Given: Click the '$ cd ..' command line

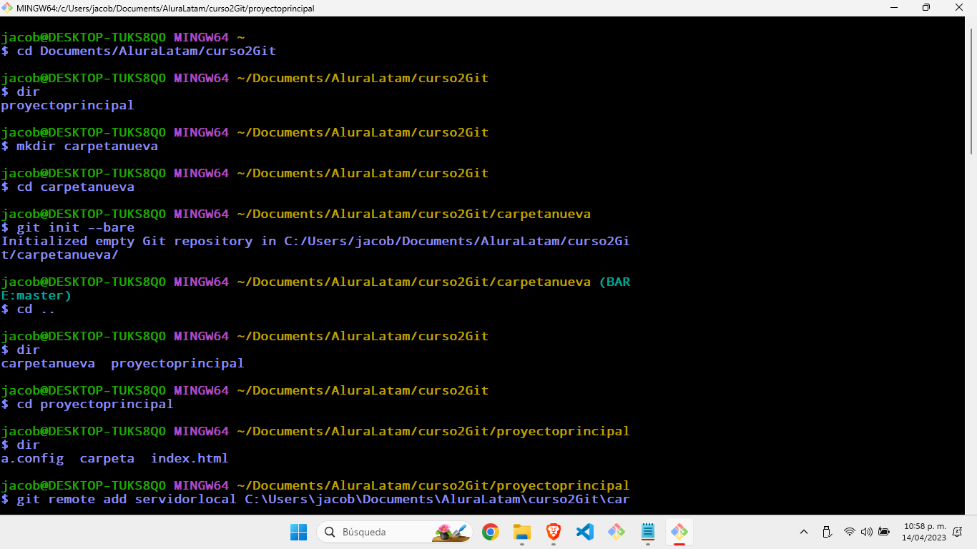Looking at the screenshot, I should coord(29,309).
